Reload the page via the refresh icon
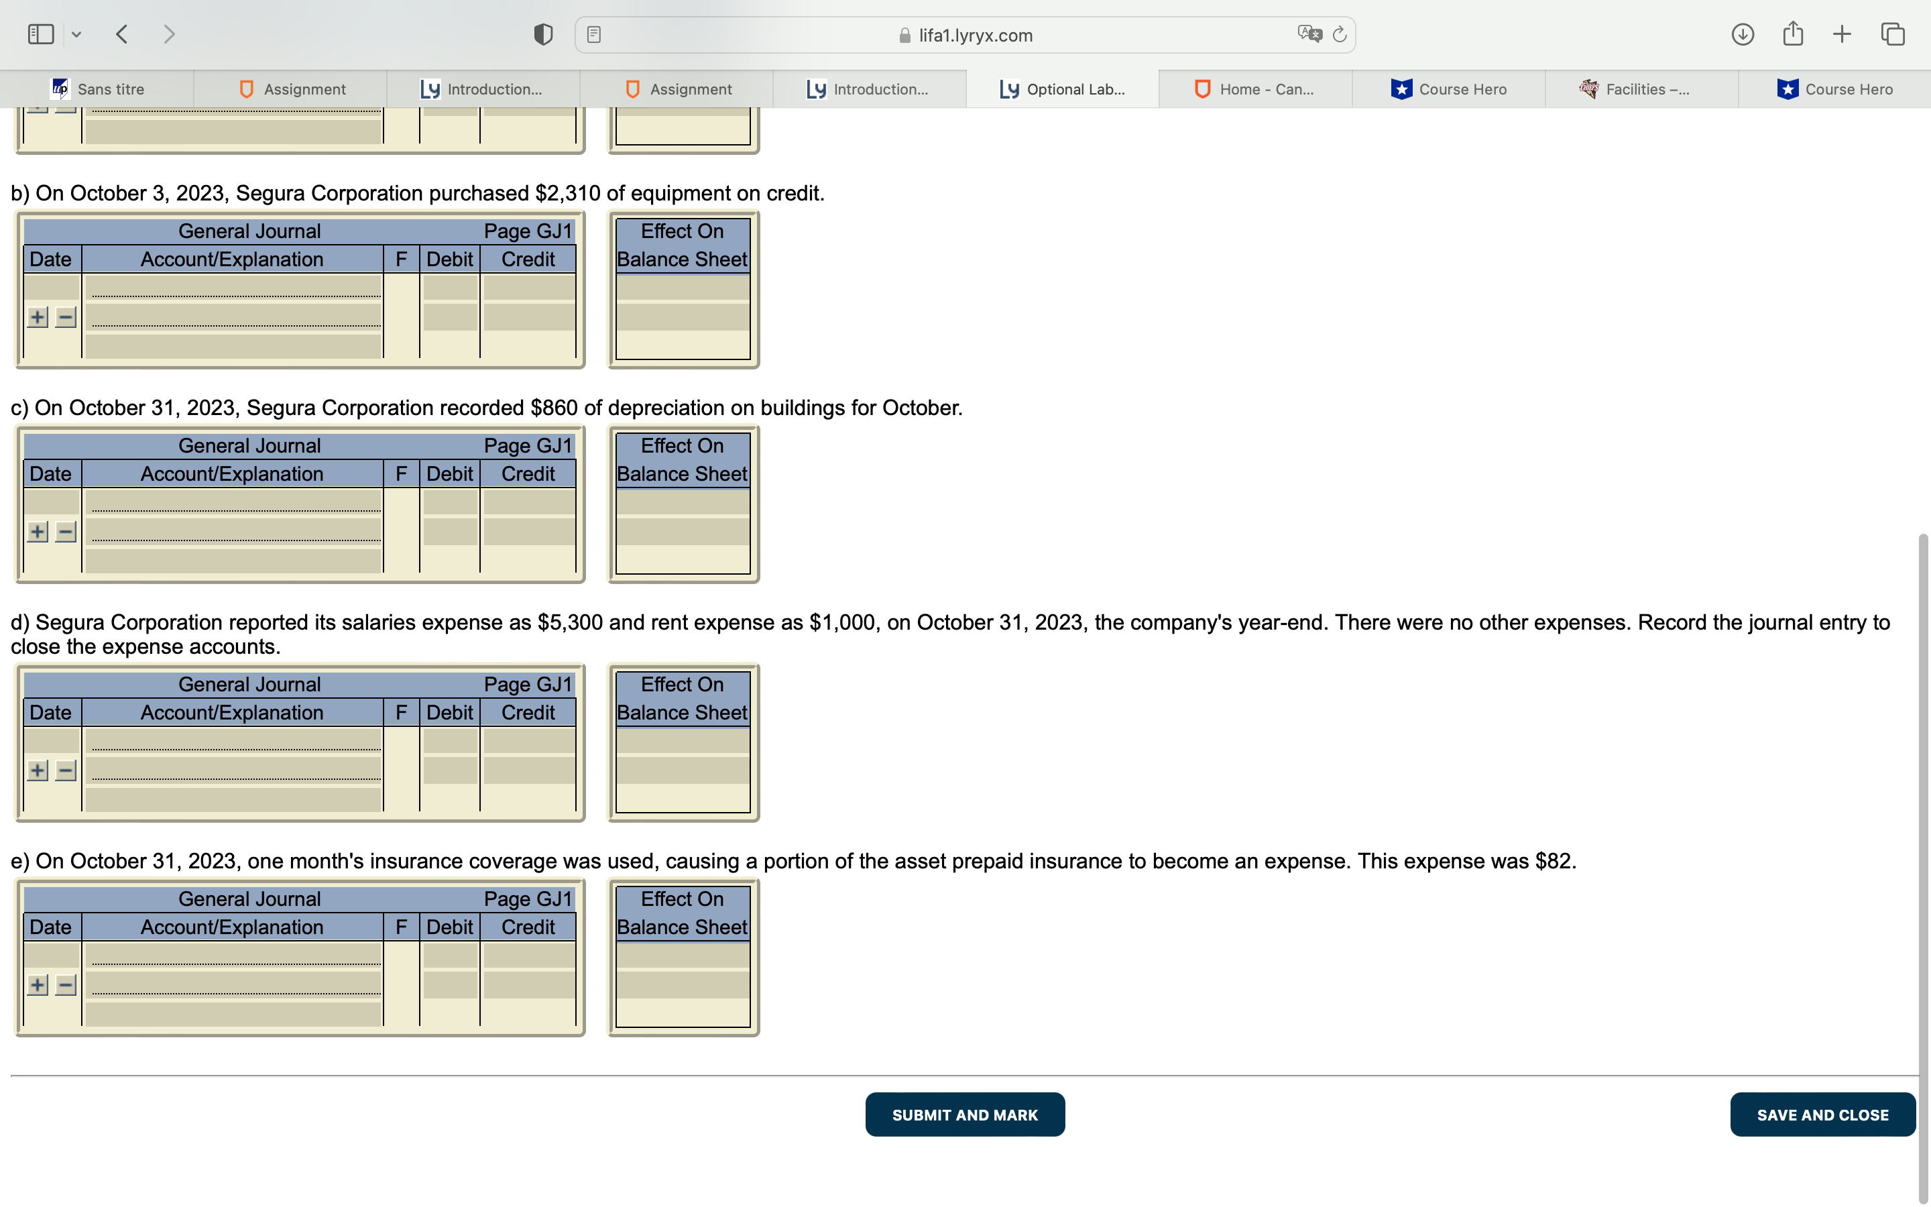 pyautogui.click(x=1339, y=34)
